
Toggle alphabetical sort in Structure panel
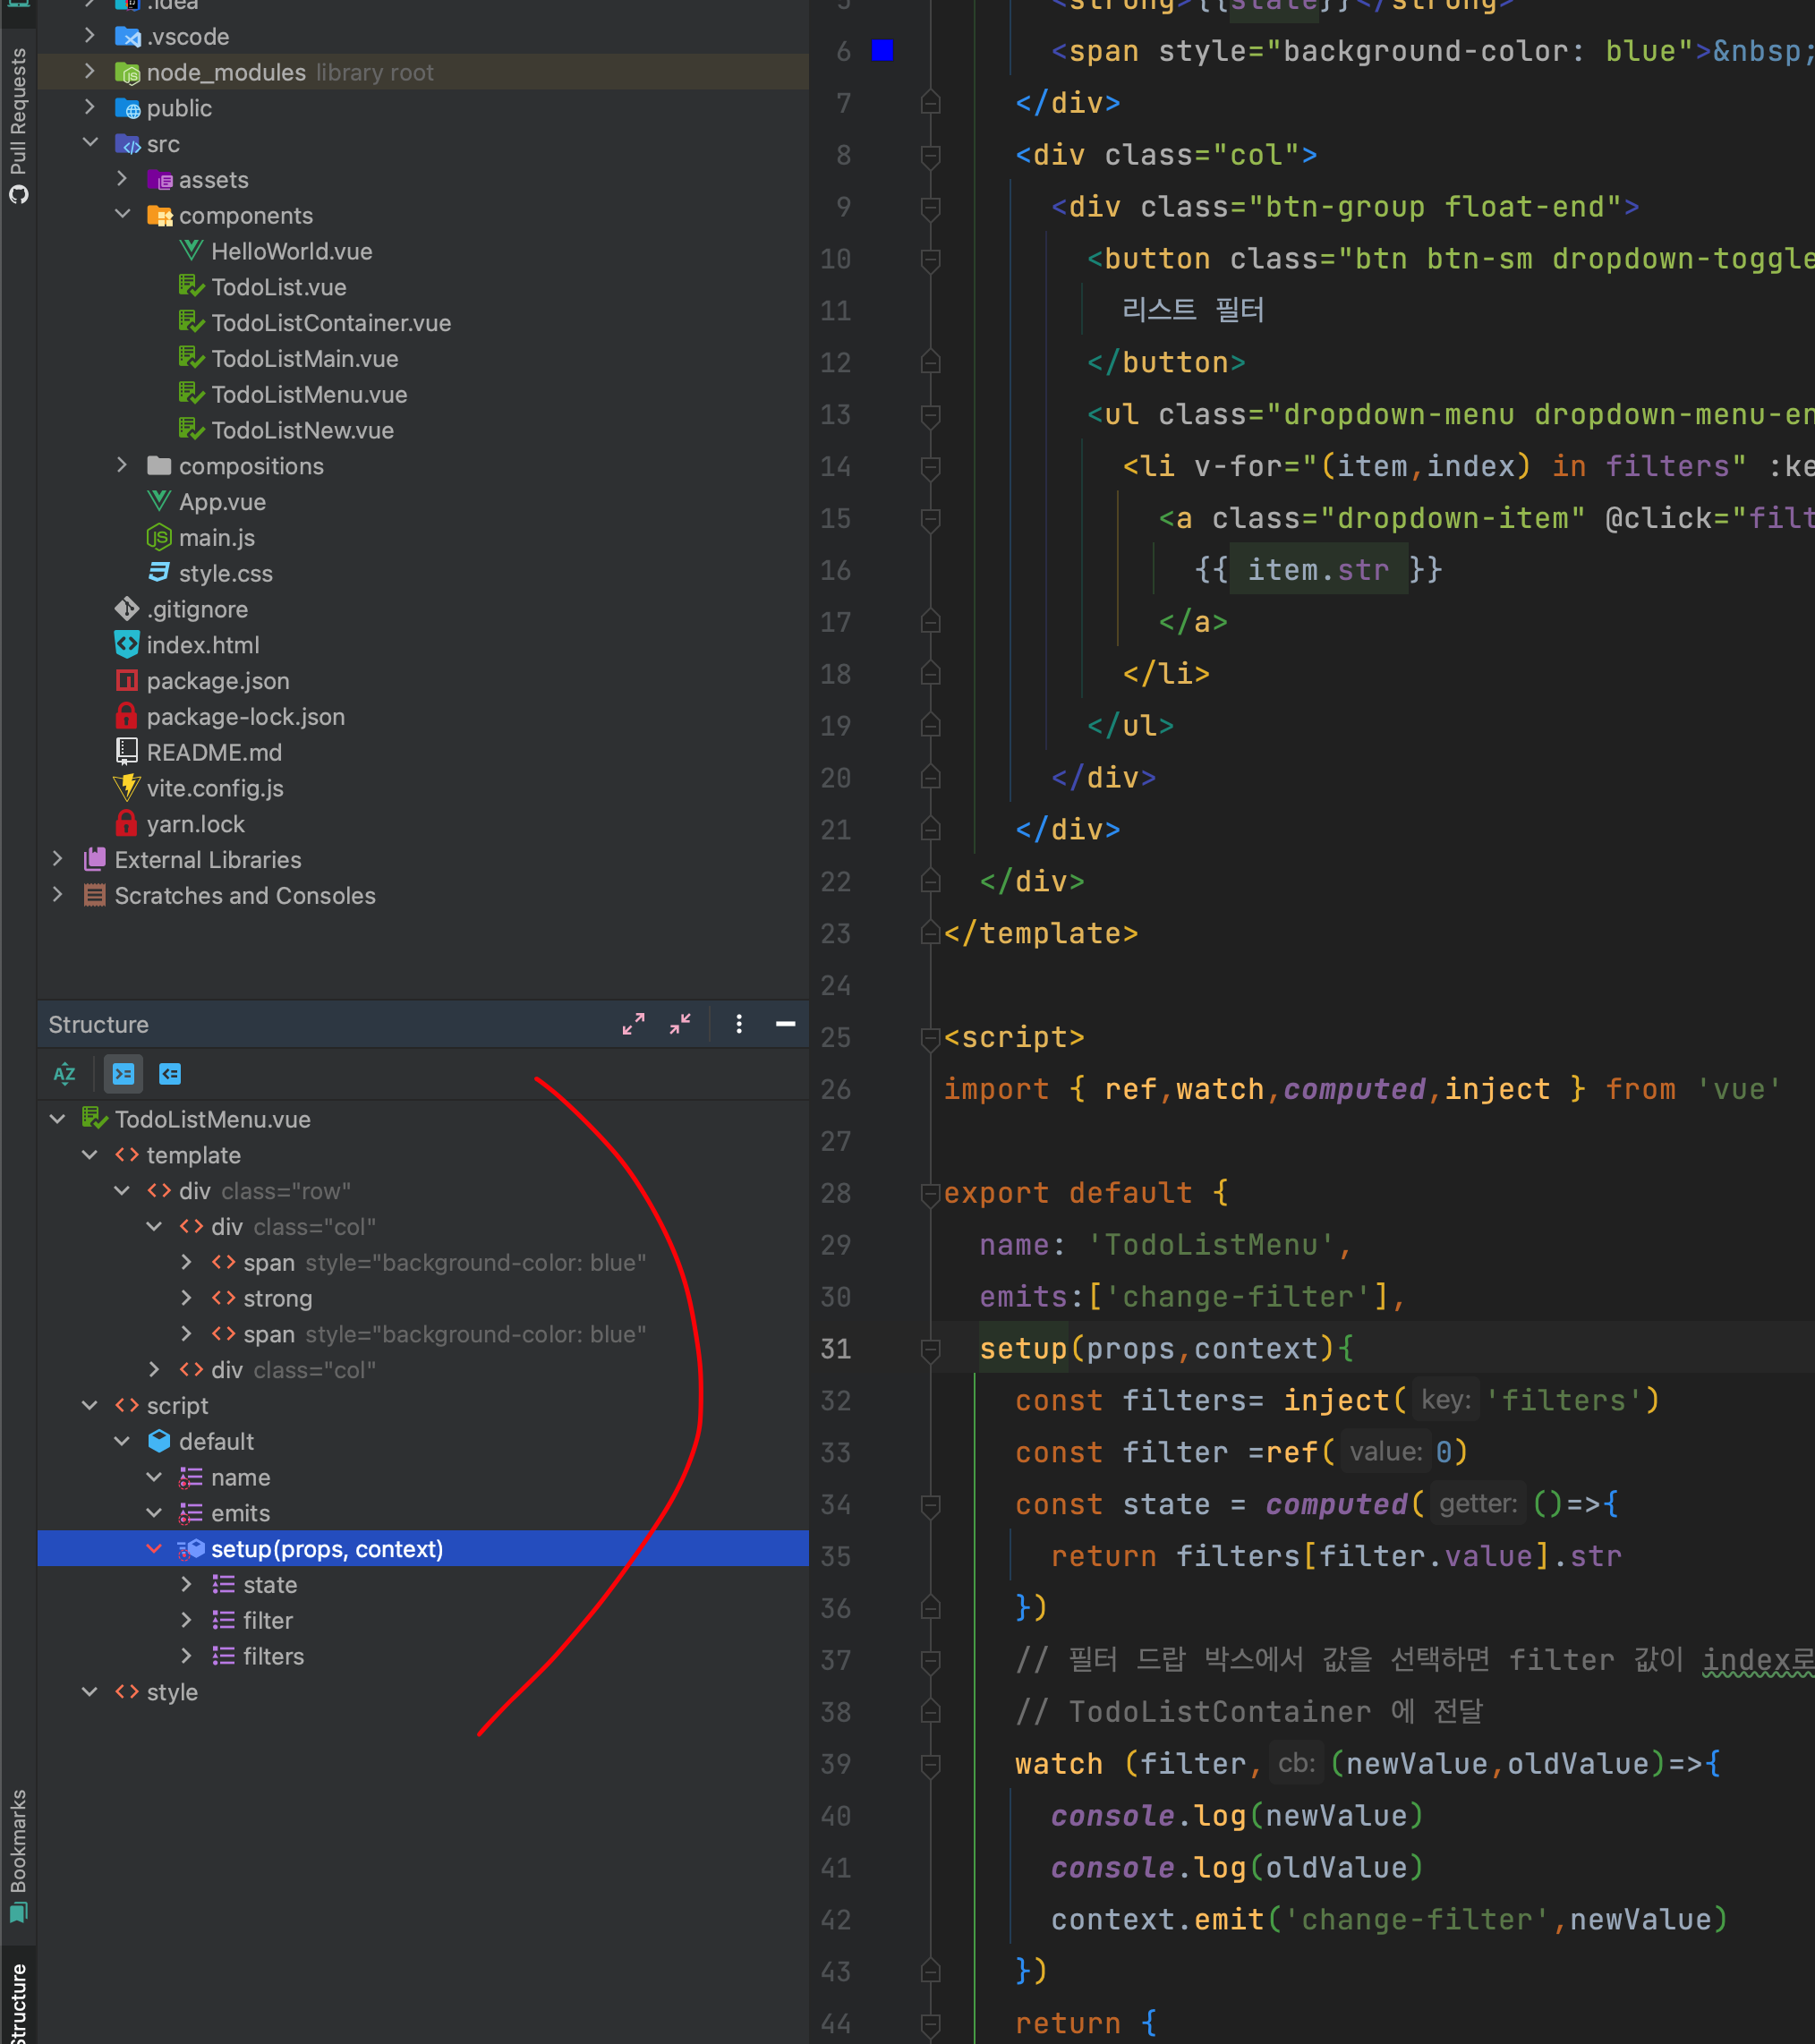point(64,1074)
